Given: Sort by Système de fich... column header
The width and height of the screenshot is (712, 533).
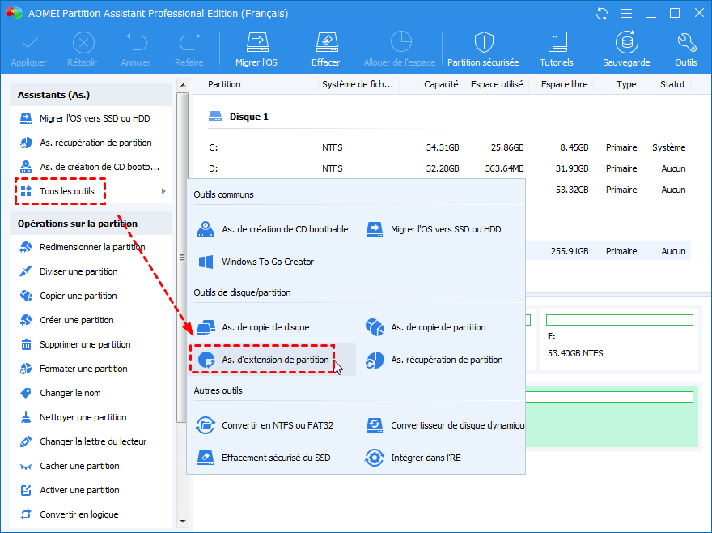Looking at the screenshot, I should (x=358, y=84).
